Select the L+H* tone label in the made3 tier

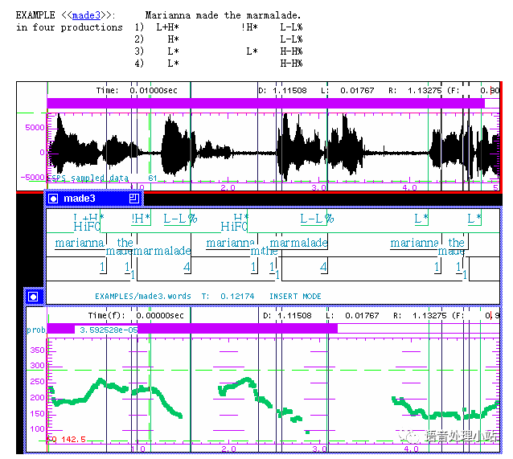(x=88, y=217)
